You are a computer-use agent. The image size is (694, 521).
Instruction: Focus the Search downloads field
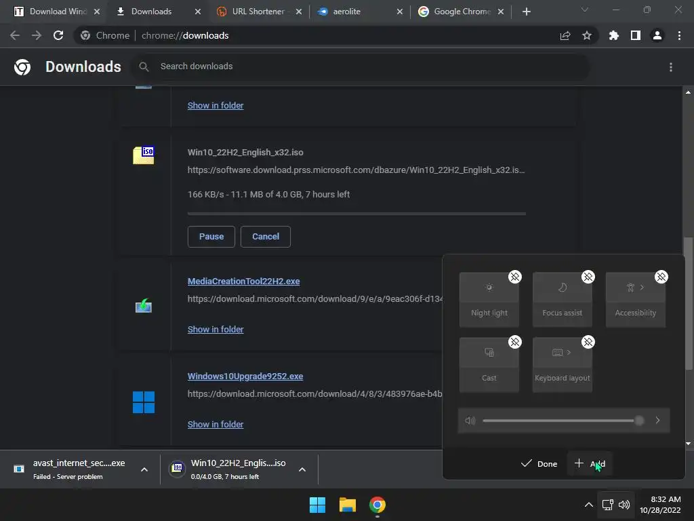click(x=361, y=66)
